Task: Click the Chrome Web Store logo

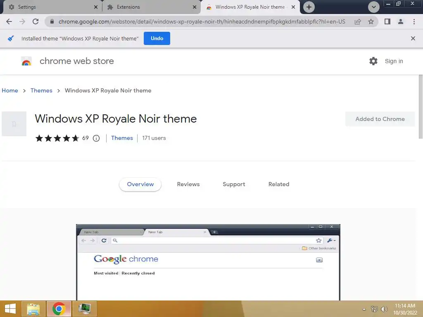Action: (26, 61)
